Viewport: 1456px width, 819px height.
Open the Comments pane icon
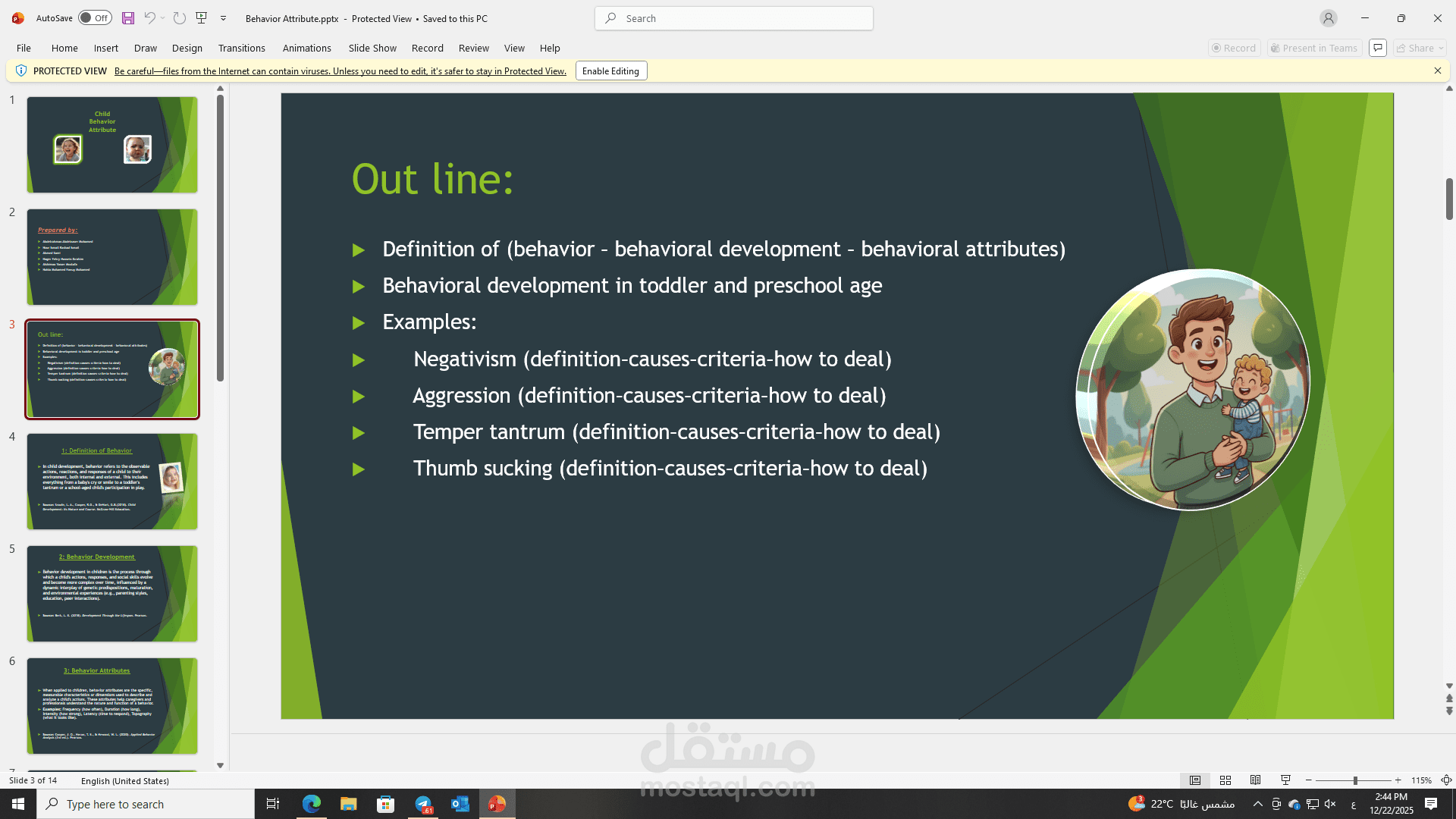1378,48
